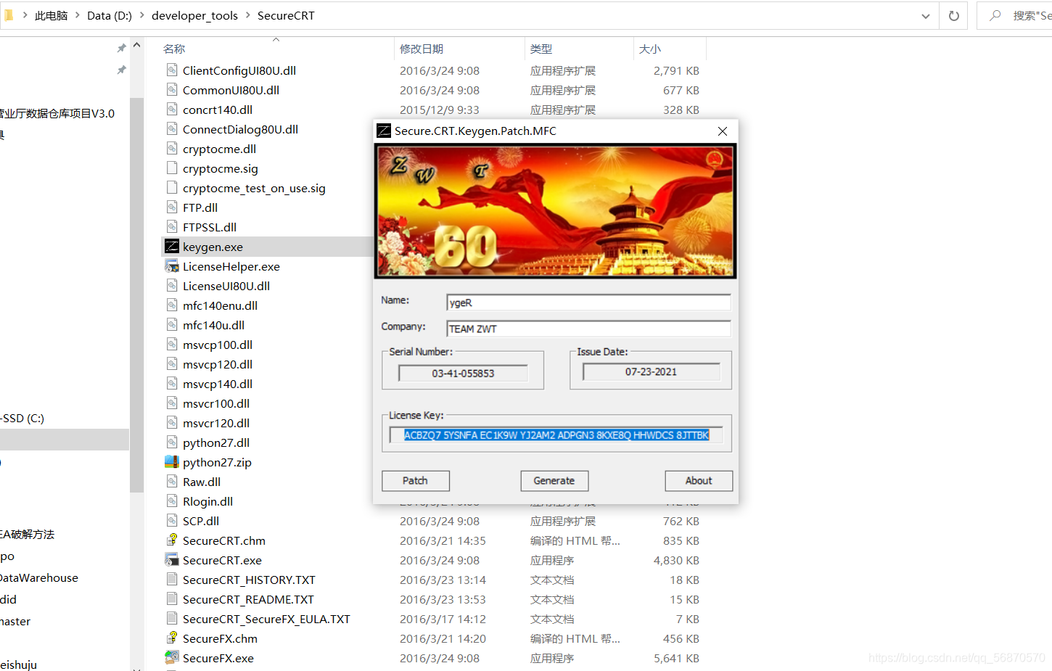This screenshot has height=671, width=1052.
Task: Open DataWarehouse in sidebar
Action: pos(39,578)
